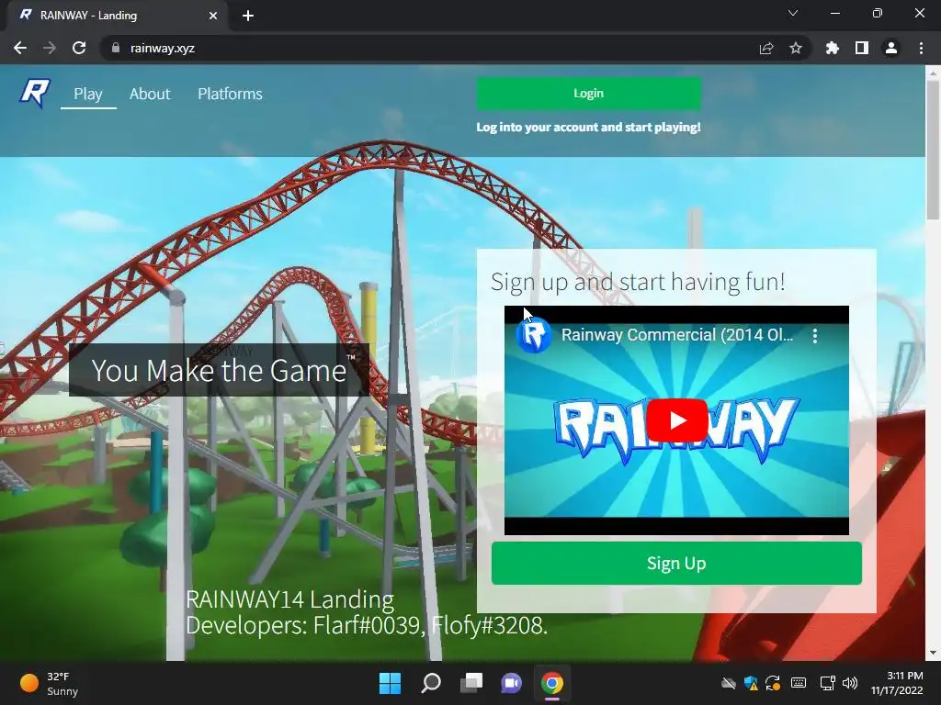Click the Rainway R logo in navbar
This screenshot has height=705, width=941.
click(35, 93)
